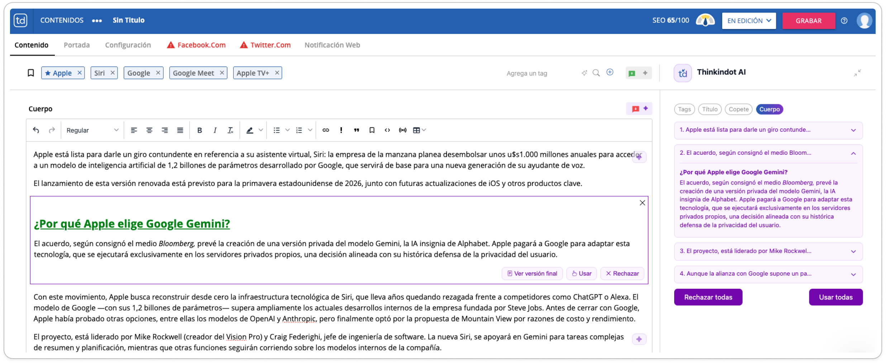Select the Copete filter pill
The width and height of the screenshot is (886, 364).
738,109
